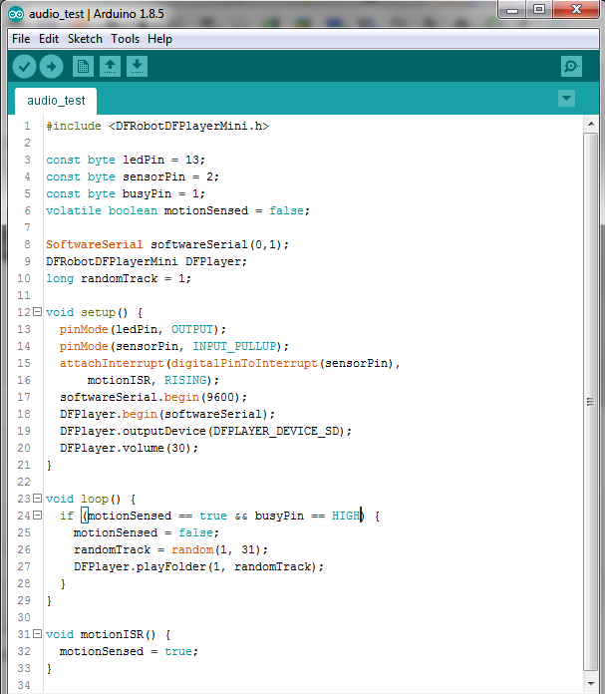Open the Edit menu
Image resolution: width=605 pixels, height=694 pixels.
pos(49,39)
